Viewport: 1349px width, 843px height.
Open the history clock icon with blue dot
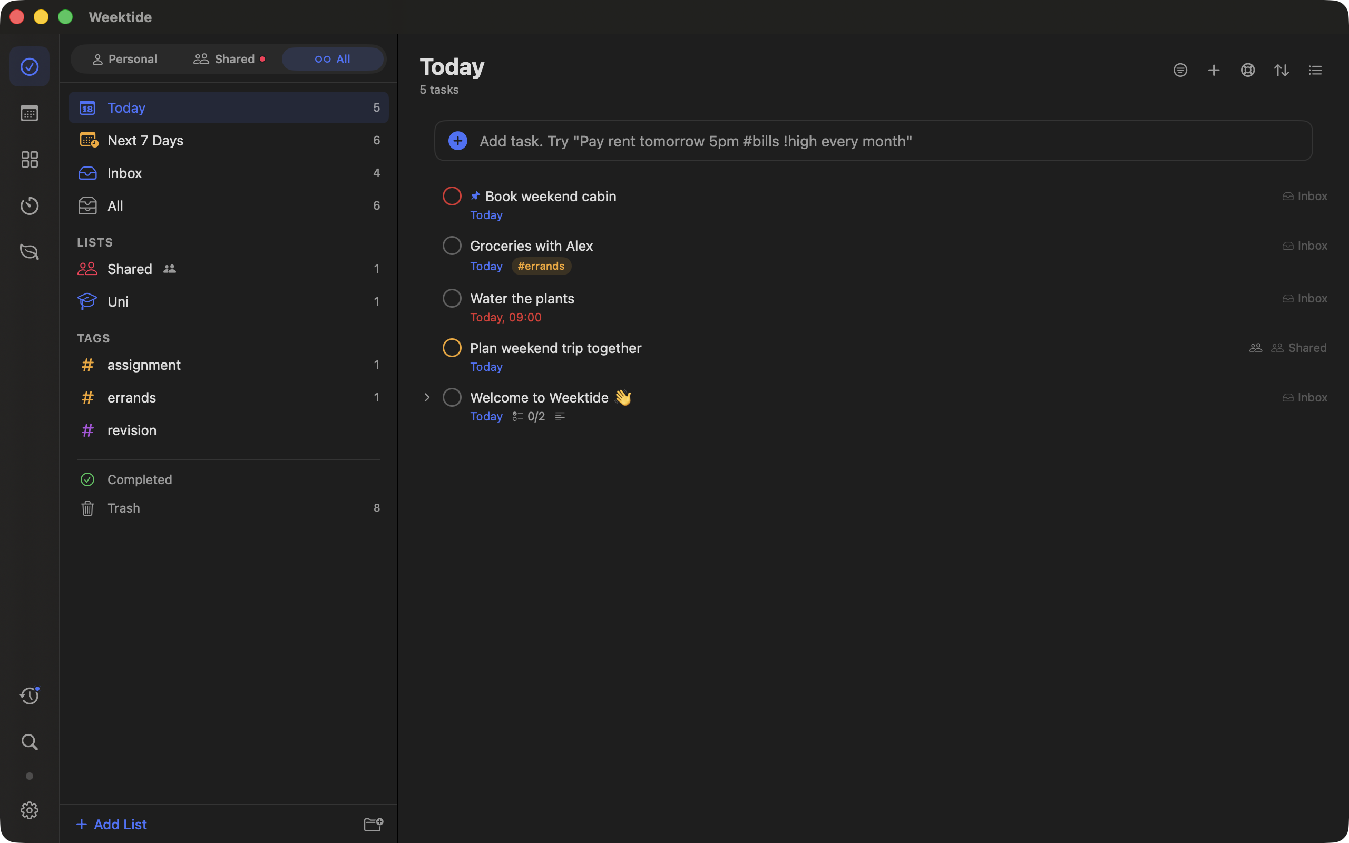(30, 695)
